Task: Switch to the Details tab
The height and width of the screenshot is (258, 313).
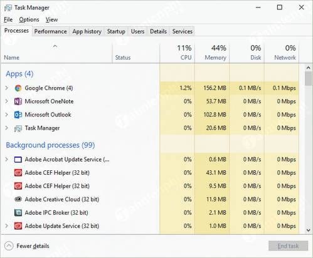Action: pos(158,31)
